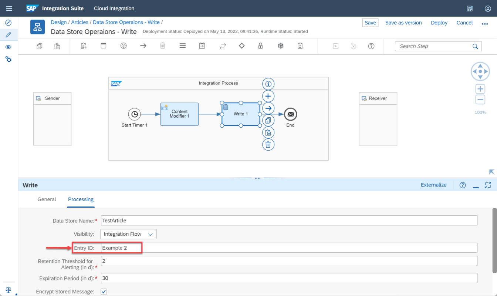The width and height of the screenshot is (497, 296).
Task: Open the notifications icon in header
Action: [x=470, y=9]
